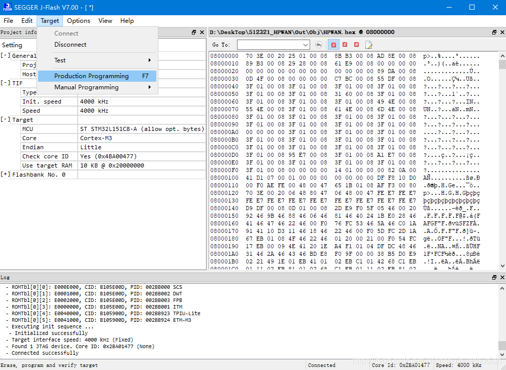This screenshot has width=506, height=370.
Task: Click the edit data file icon
Action: (368, 45)
